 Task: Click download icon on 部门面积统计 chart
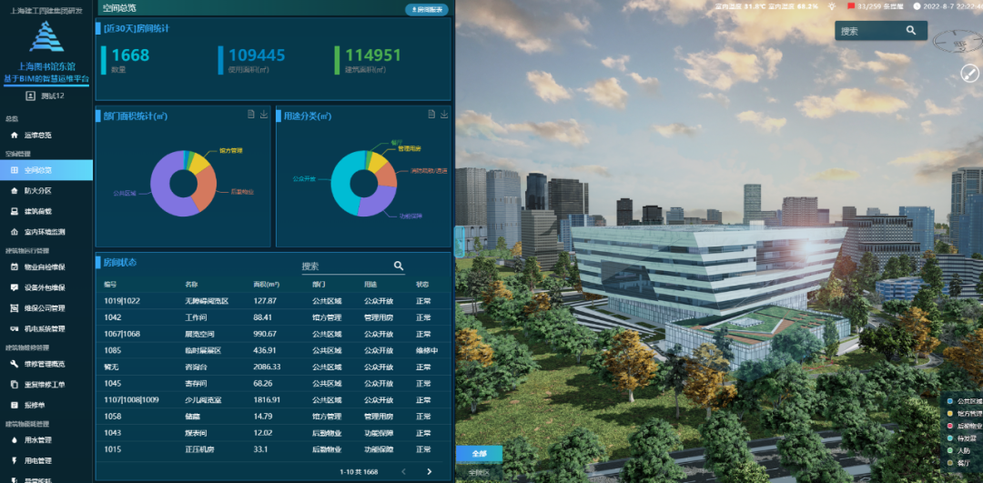[264, 115]
